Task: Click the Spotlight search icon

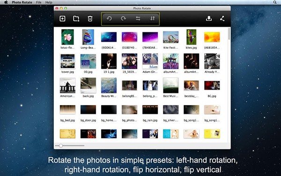Action: point(275,2)
